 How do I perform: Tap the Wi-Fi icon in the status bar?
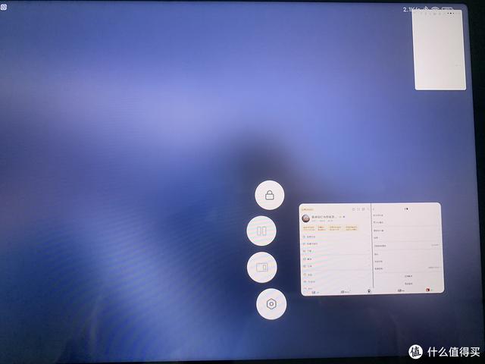pyautogui.click(x=436, y=10)
